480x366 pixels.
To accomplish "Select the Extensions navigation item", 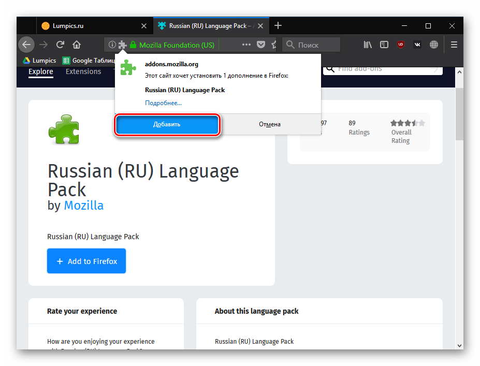I will click(83, 71).
